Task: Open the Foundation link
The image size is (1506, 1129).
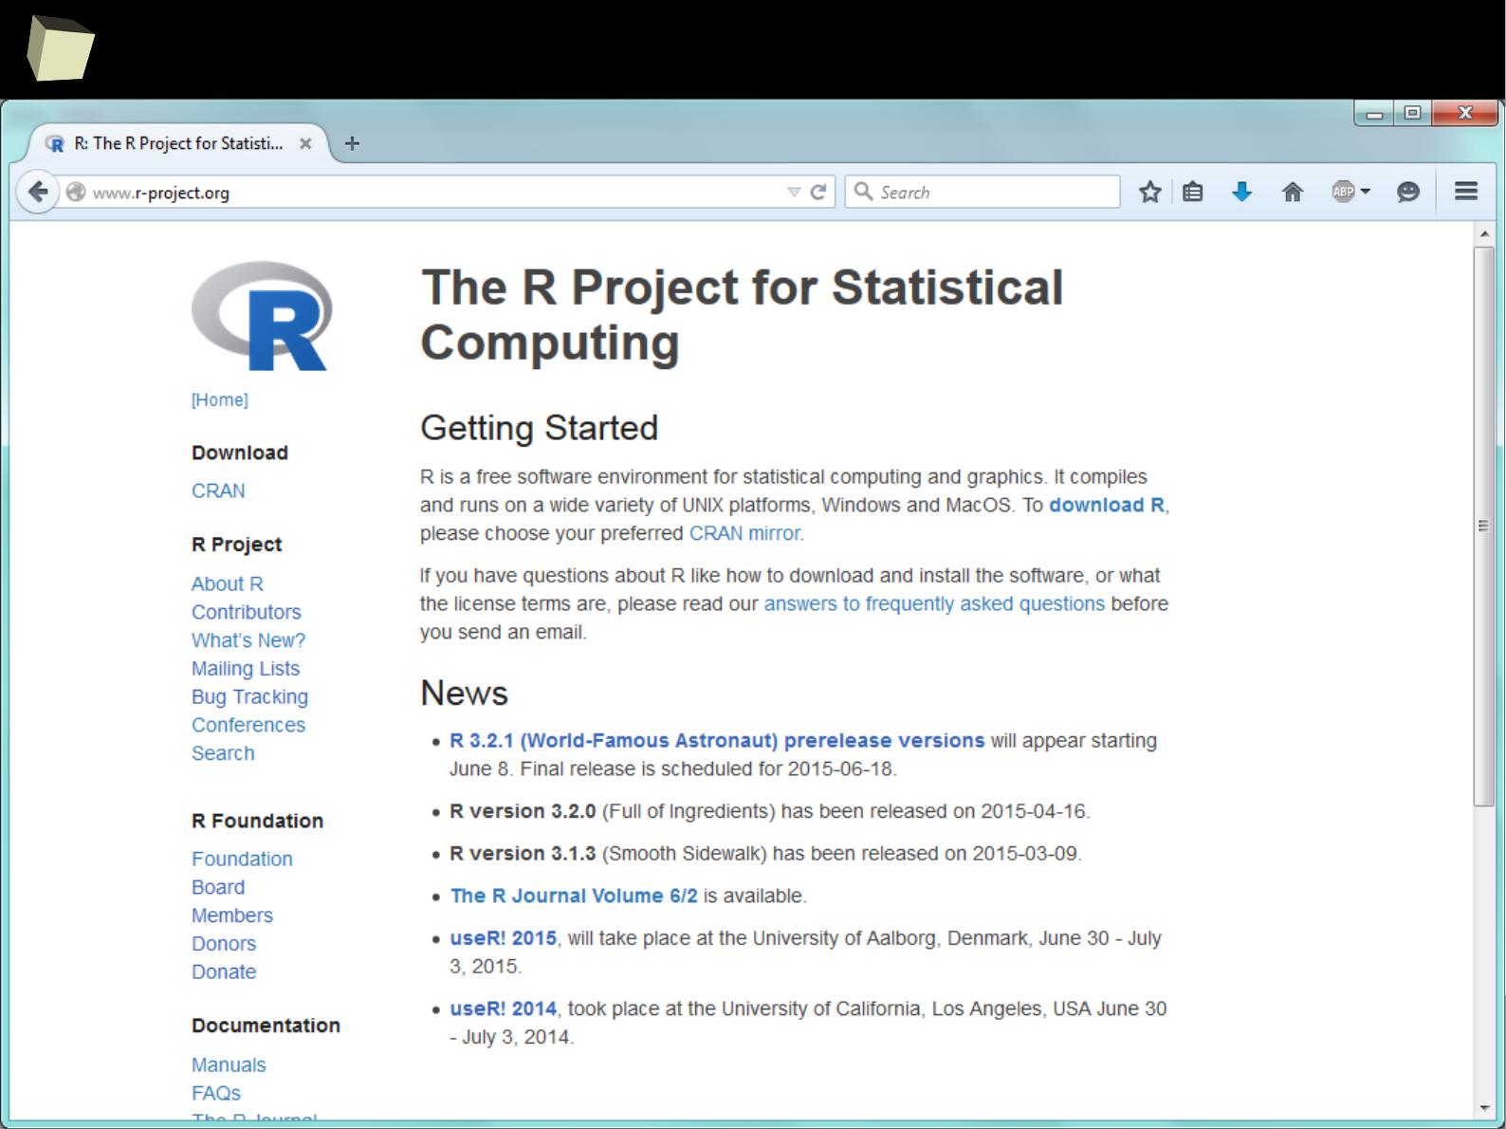Action: 242,859
